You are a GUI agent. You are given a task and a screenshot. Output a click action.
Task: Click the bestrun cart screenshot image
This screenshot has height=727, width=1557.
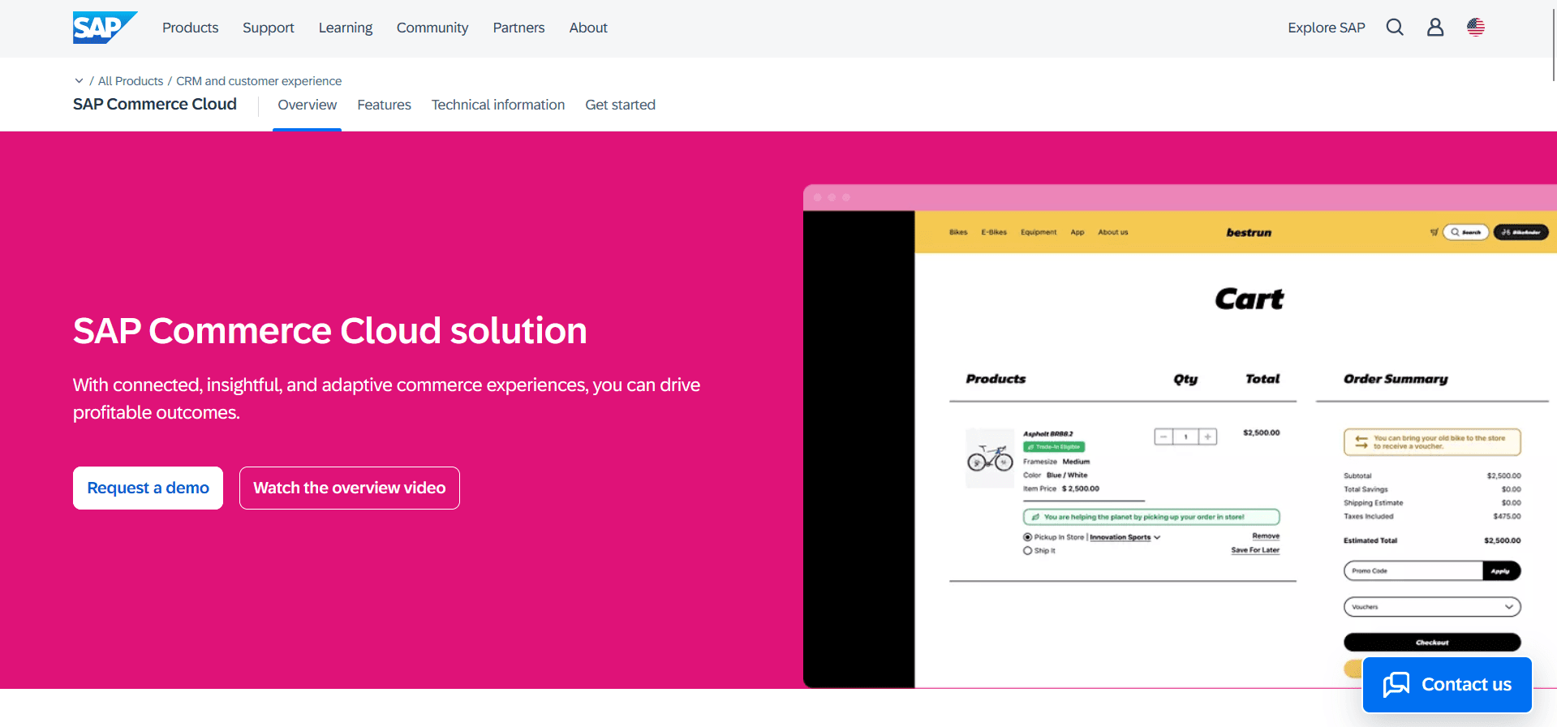[1180, 437]
